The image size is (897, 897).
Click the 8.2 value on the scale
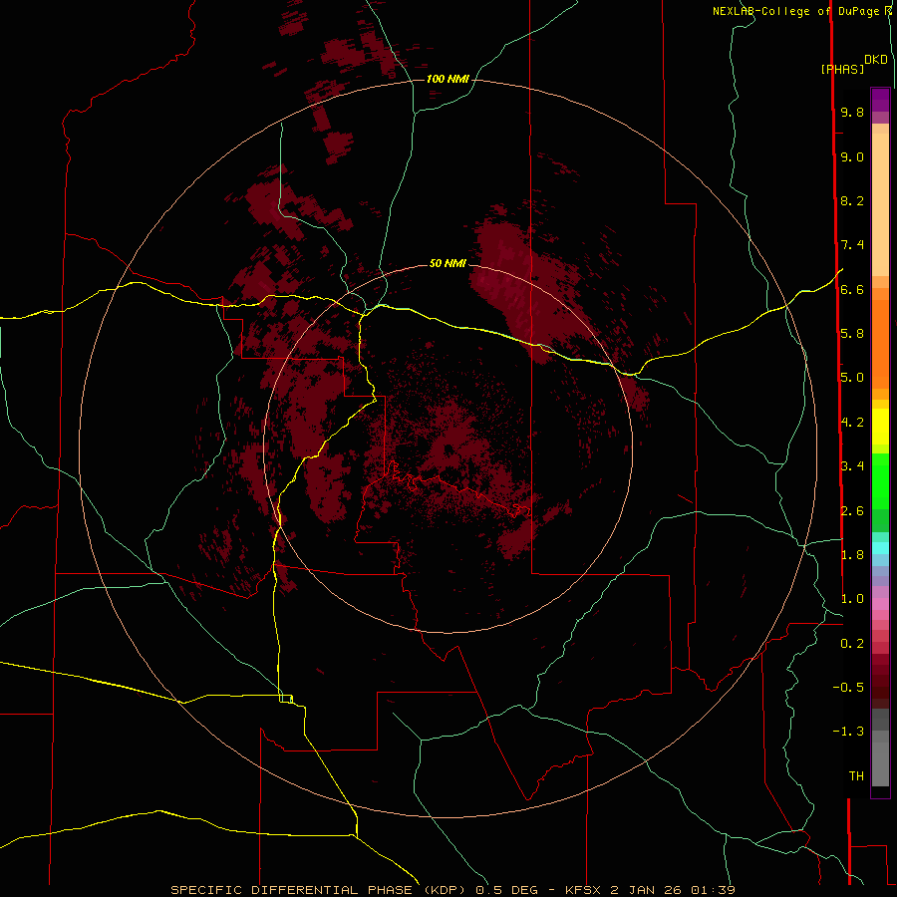pyautogui.click(x=852, y=200)
